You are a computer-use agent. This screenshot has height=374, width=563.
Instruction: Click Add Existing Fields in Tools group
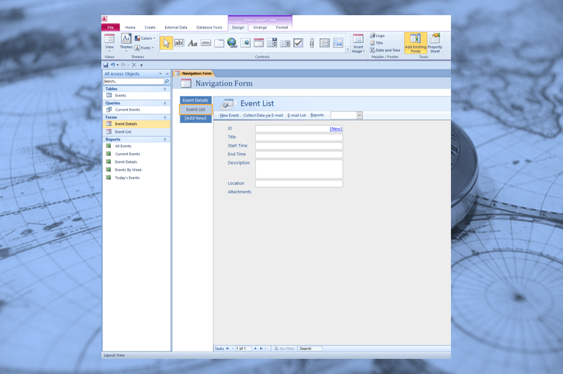pos(415,44)
